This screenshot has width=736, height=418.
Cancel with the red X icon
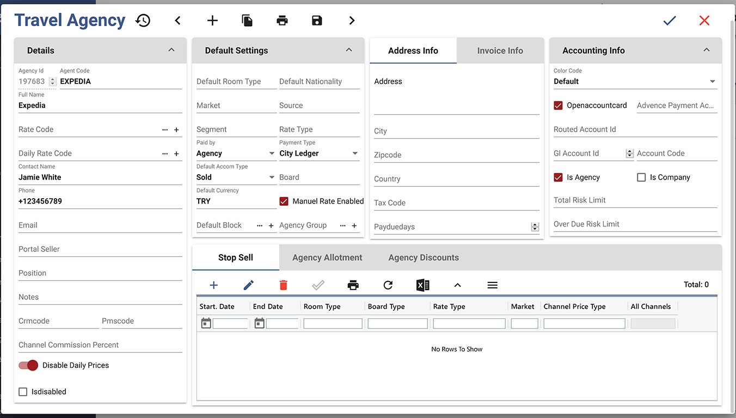point(704,21)
